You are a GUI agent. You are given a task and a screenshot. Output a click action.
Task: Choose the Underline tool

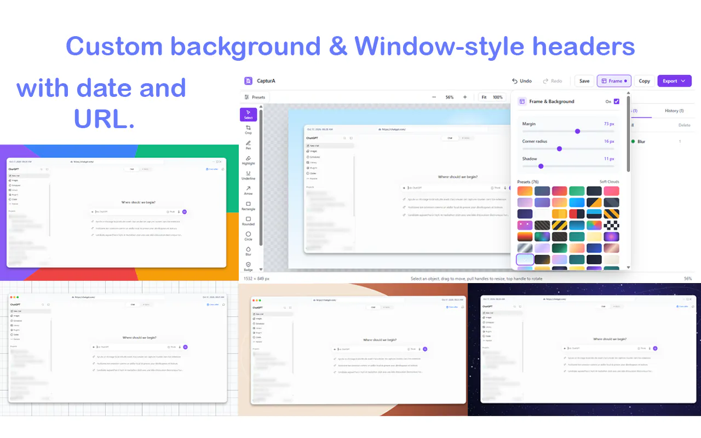tap(248, 175)
